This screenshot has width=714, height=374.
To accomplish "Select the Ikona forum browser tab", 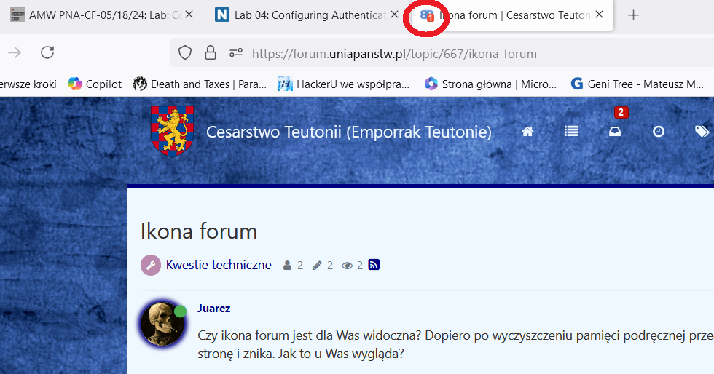I will coord(512,15).
